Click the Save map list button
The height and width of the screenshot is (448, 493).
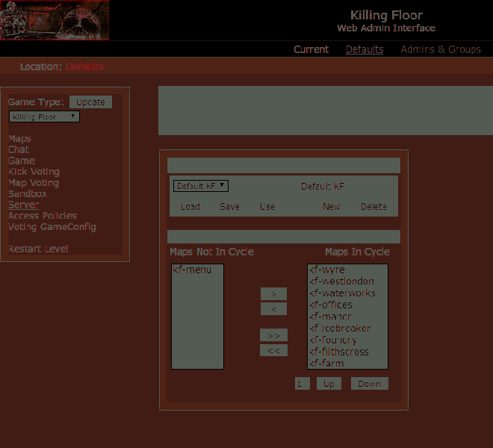229,207
